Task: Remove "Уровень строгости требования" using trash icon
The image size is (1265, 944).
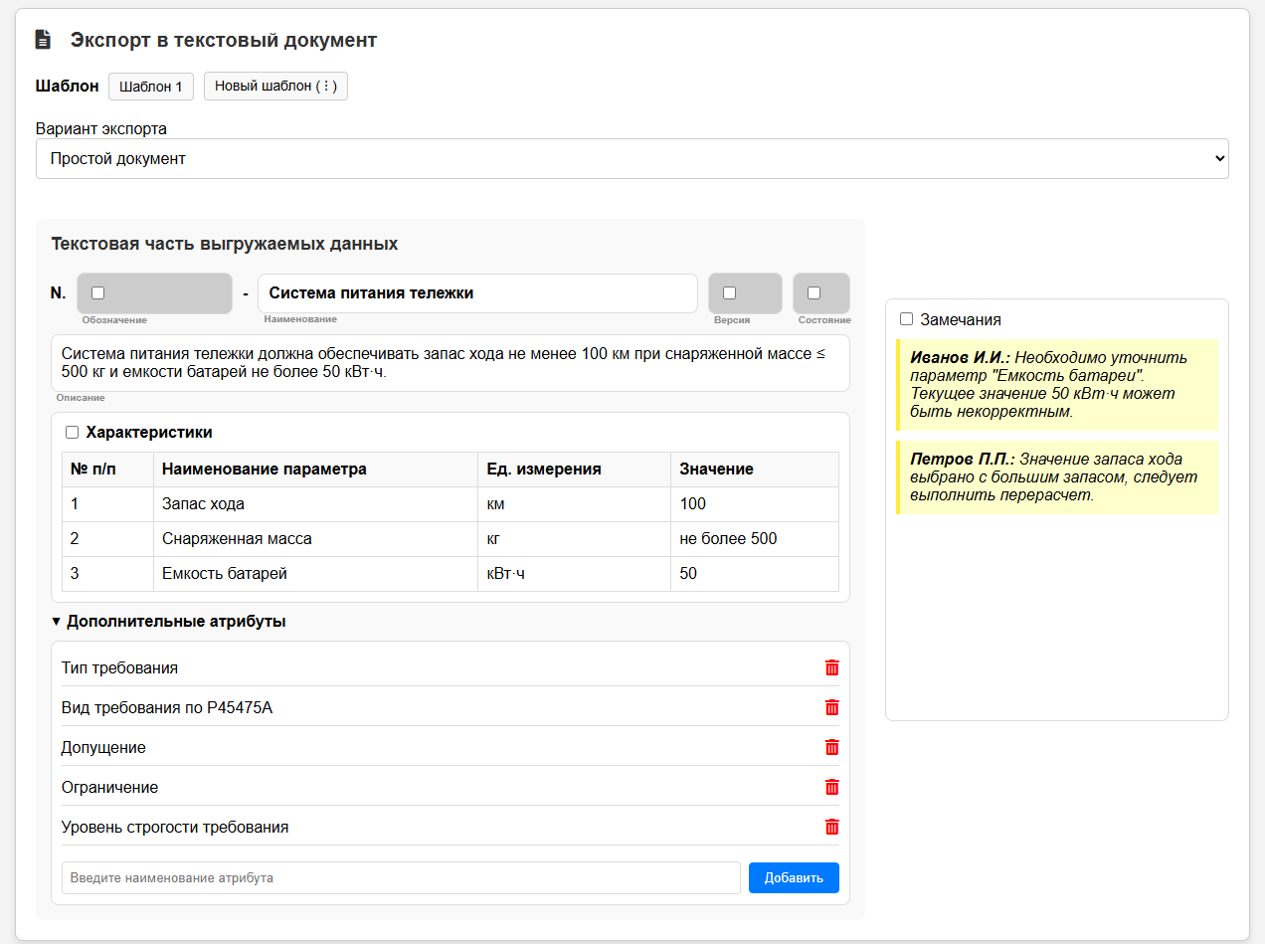Action: [x=832, y=827]
